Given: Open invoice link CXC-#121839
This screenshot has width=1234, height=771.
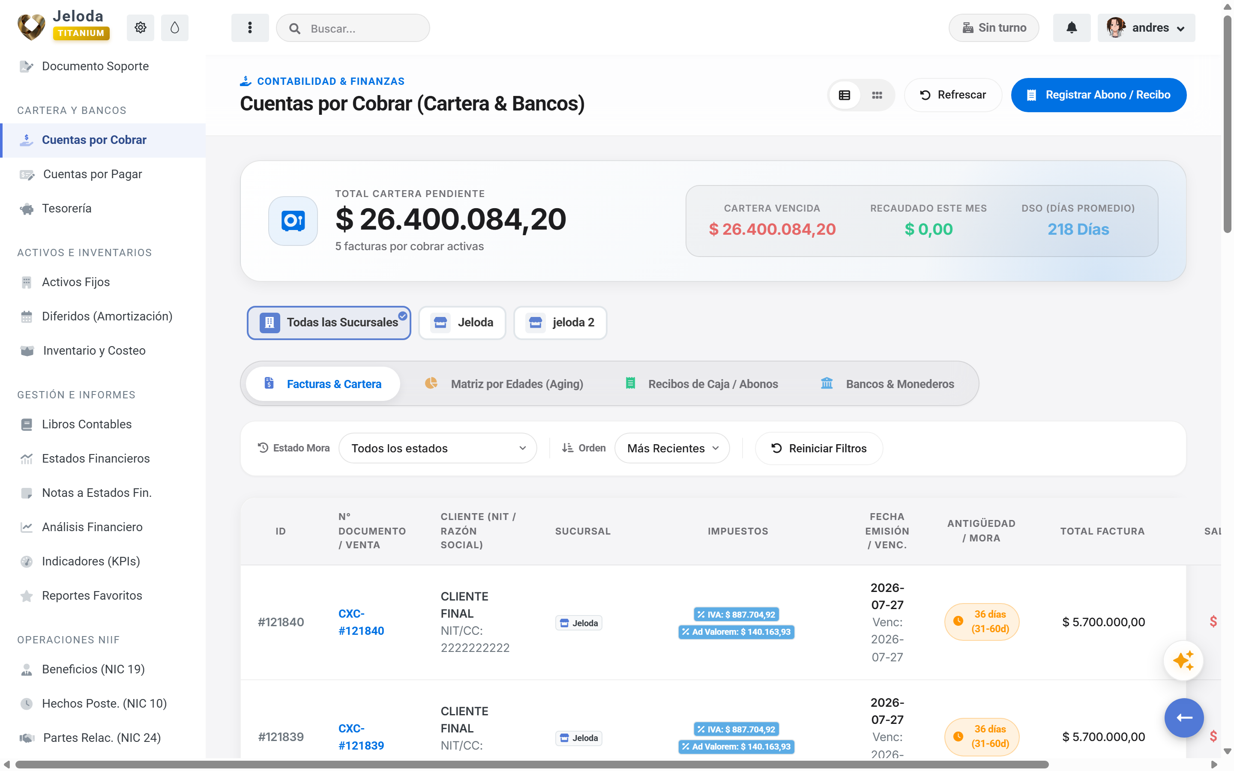Looking at the screenshot, I should pyautogui.click(x=361, y=737).
